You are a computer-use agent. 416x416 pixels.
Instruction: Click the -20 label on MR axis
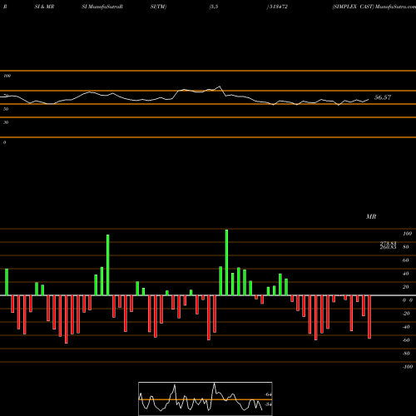(406, 314)
